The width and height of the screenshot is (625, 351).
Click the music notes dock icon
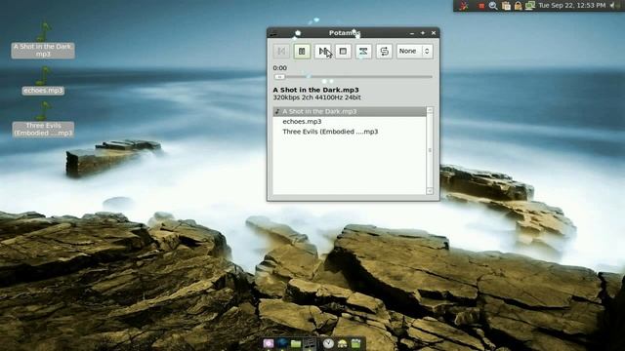tap(310, 343)
